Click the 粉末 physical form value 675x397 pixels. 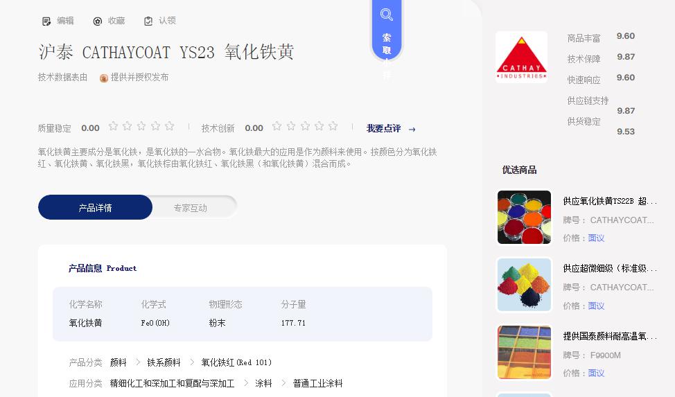coord(217,323)
